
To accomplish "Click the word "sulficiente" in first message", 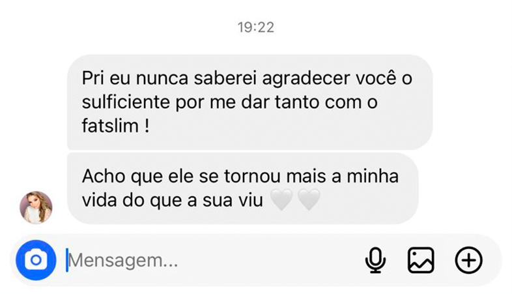I will (126, 102).
